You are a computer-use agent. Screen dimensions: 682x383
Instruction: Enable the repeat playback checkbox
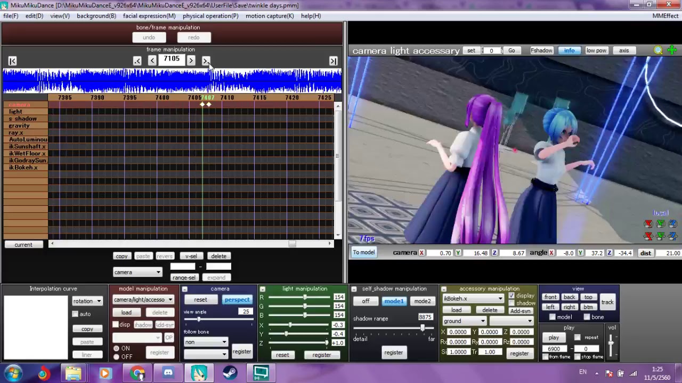pos(578,338)
